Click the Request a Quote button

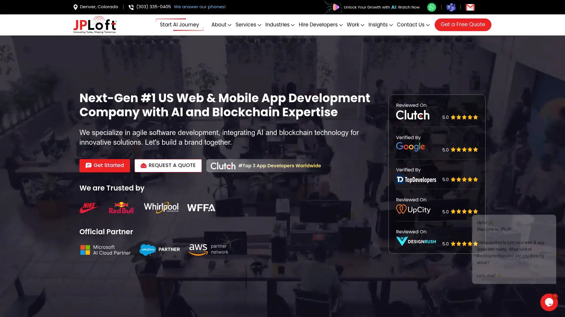point(168,166)
